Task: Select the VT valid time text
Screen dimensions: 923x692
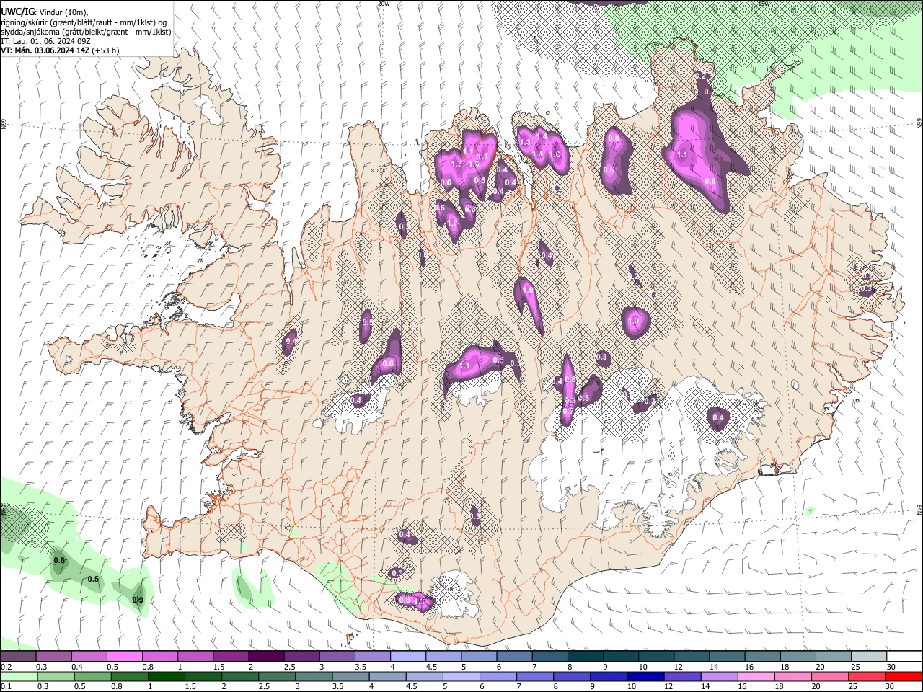Action: click(45, 50)
